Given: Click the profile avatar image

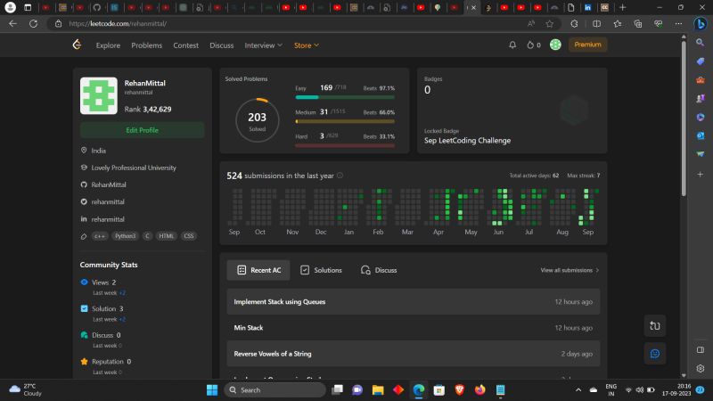Looking at the screenshot, I should (99, 95).
